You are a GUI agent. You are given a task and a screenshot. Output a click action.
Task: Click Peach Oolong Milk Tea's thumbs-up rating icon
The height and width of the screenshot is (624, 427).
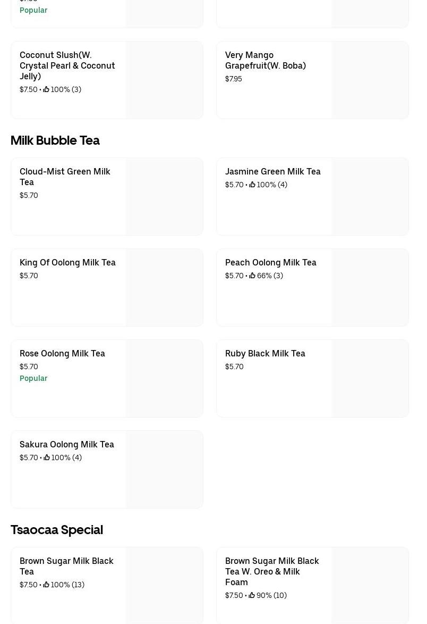tap(252, 276)
